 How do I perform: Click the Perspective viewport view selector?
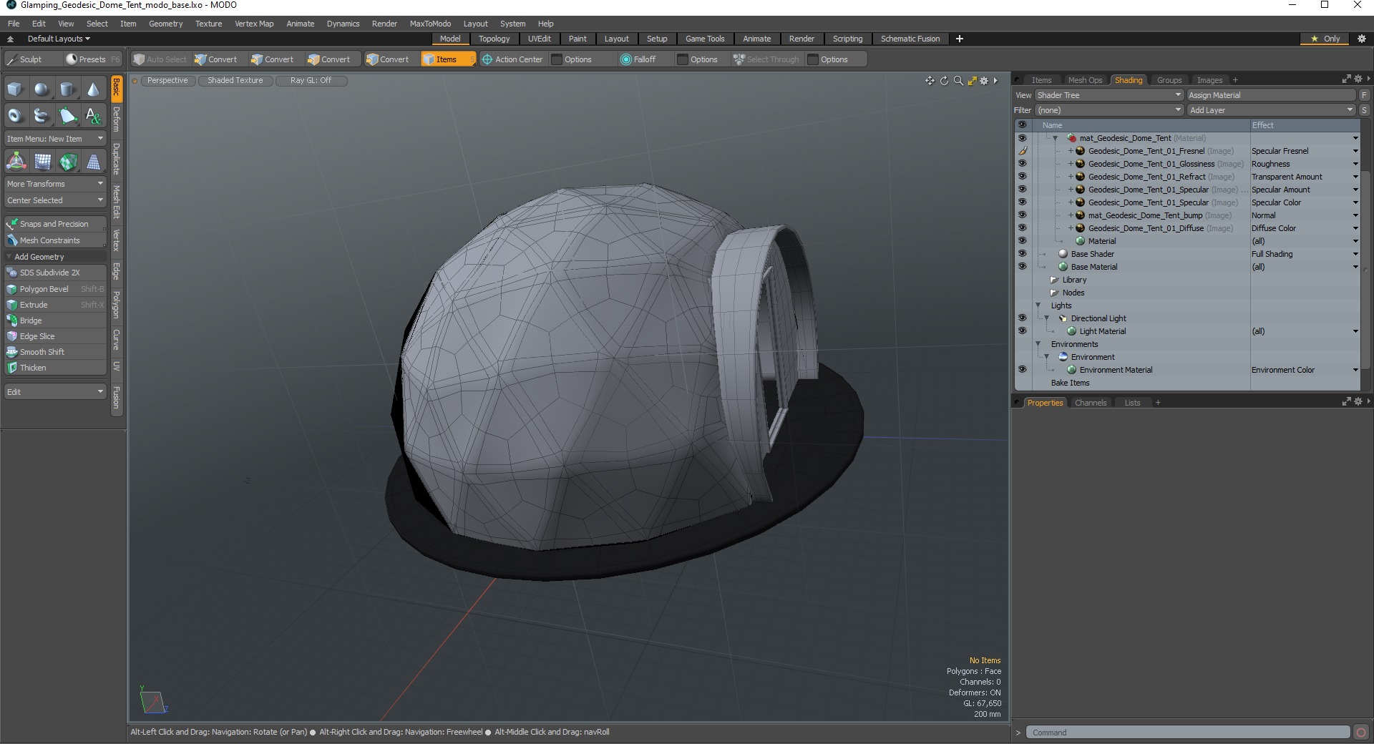[x=167, y=81]
